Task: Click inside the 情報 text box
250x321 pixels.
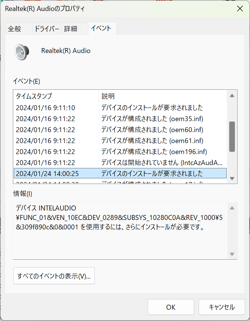Action: click(120, 231)
